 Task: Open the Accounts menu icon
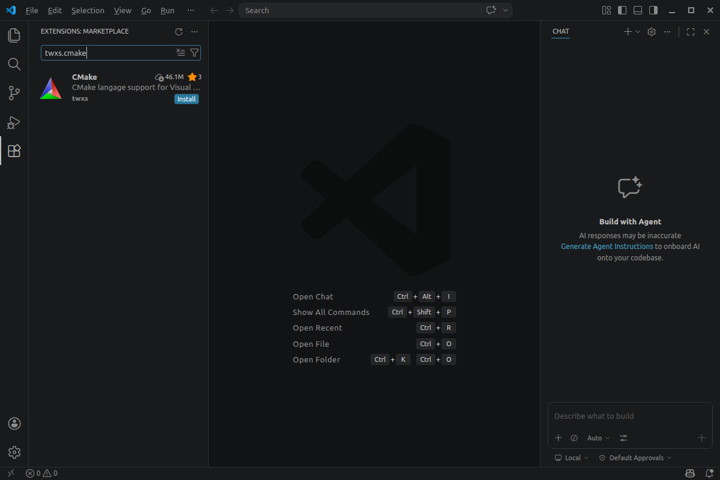click(14, 424)
